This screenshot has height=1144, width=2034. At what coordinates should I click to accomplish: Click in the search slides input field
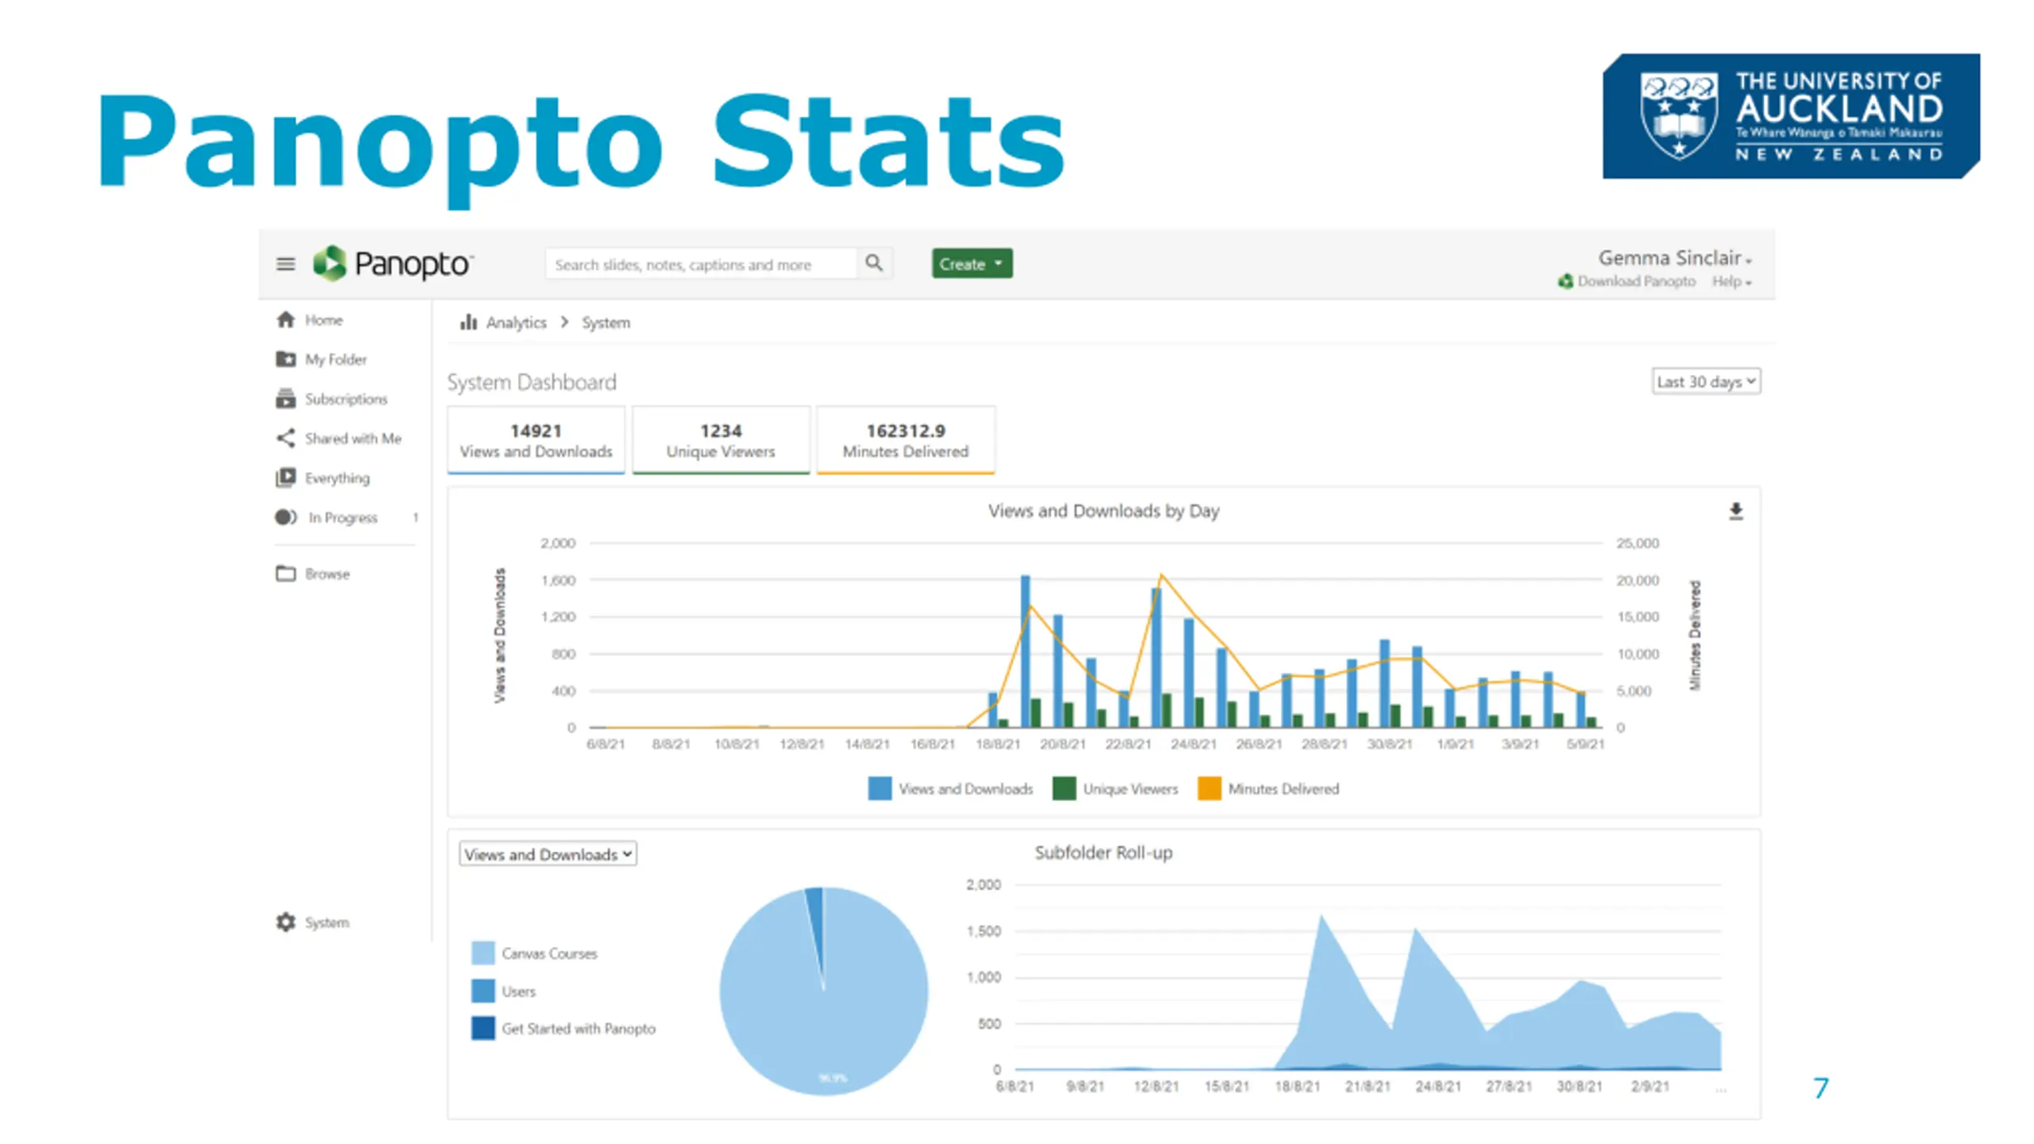click(701, 264)
